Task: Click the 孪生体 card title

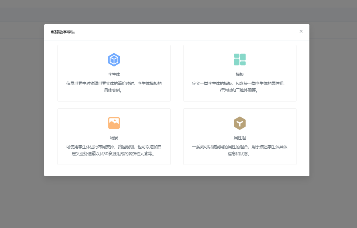Action: tap(114, 74)
